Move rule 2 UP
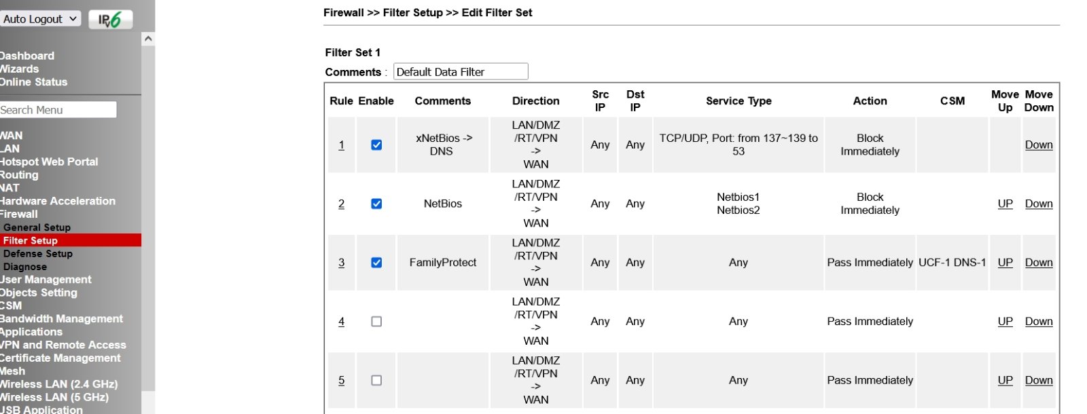This screenshot has height=414, width=1087. click(x=1005, y=204)
